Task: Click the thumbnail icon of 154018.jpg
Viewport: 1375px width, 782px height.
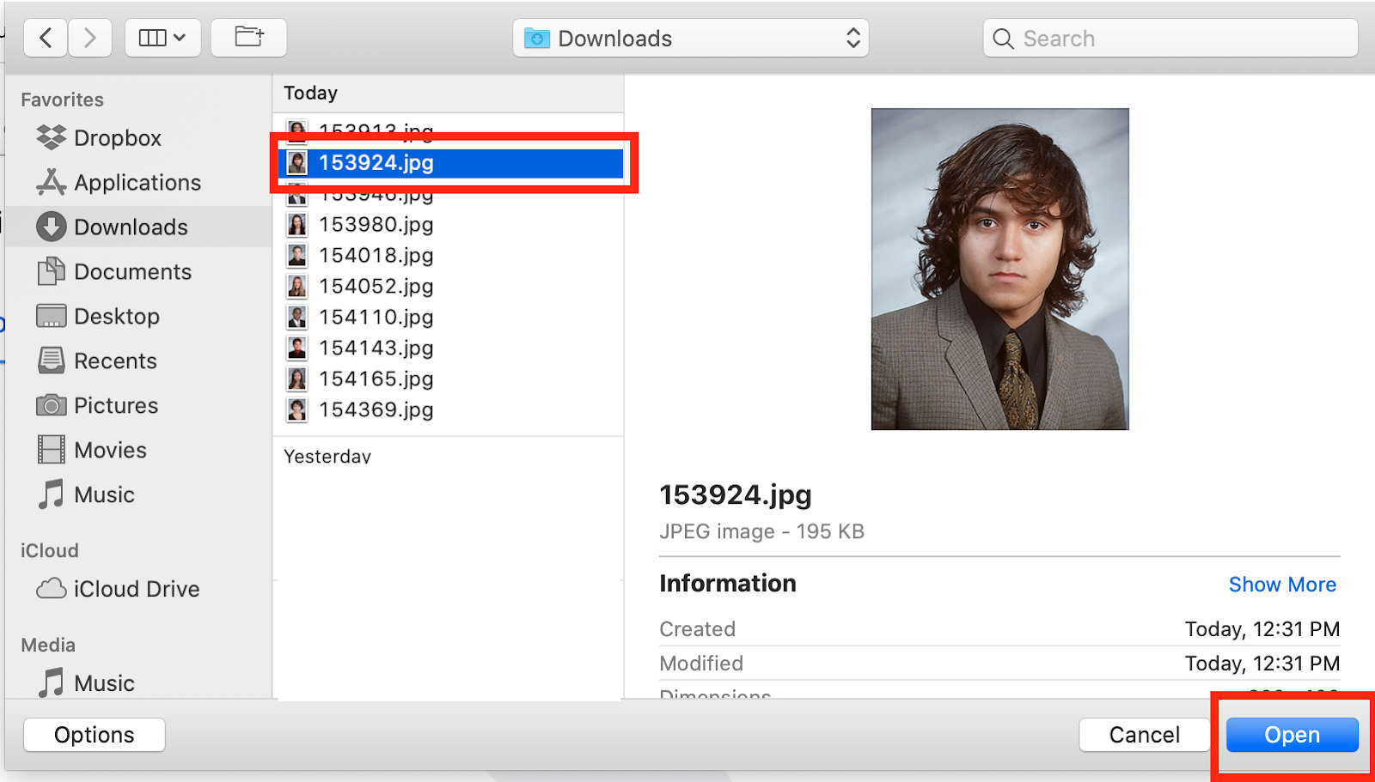Action: (297, 256)
